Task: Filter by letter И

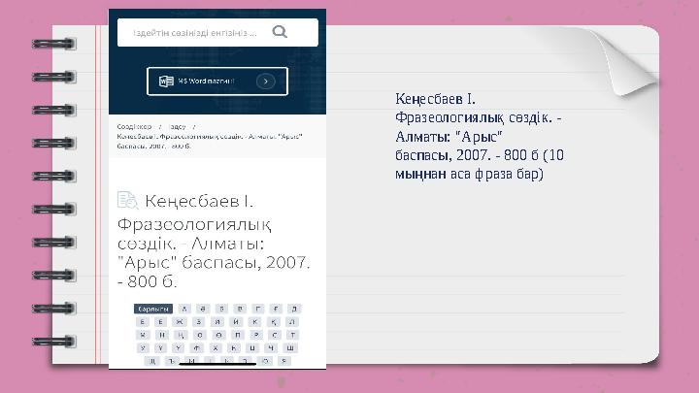Action: click(x=217, y=322)
